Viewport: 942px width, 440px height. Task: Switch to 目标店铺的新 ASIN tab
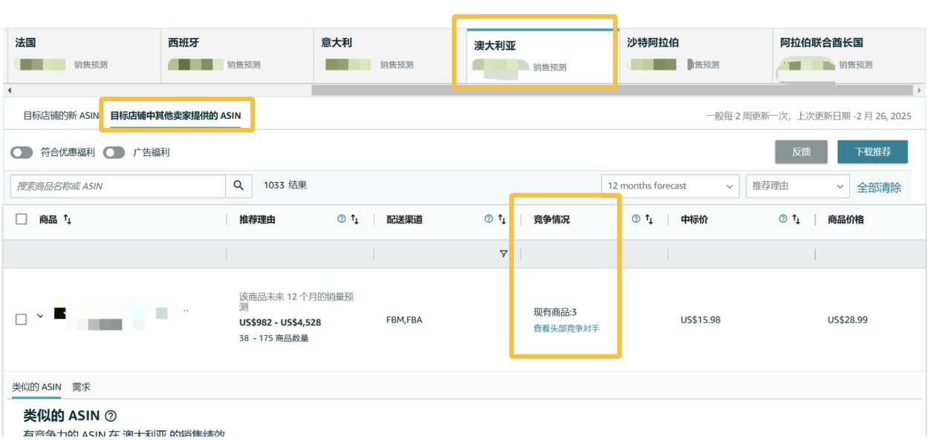point(61,116)
